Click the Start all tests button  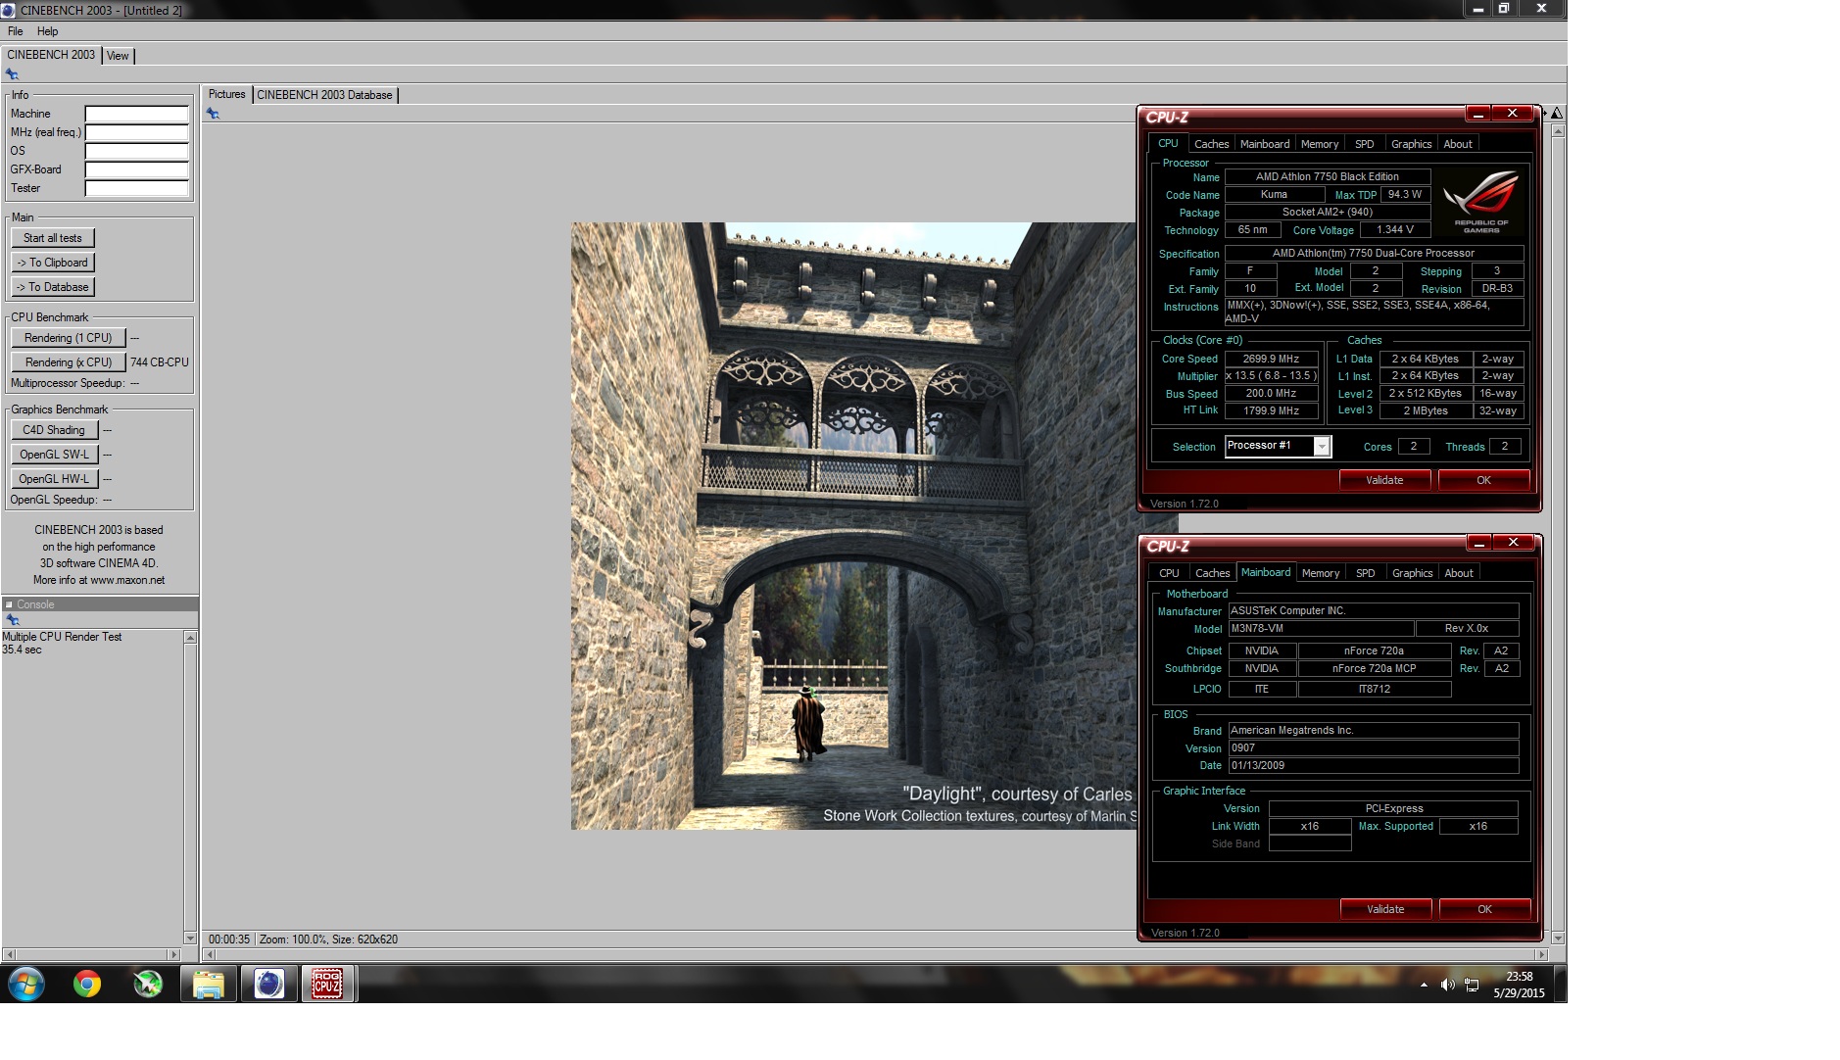pyautogui.click(x=53, y=238)
